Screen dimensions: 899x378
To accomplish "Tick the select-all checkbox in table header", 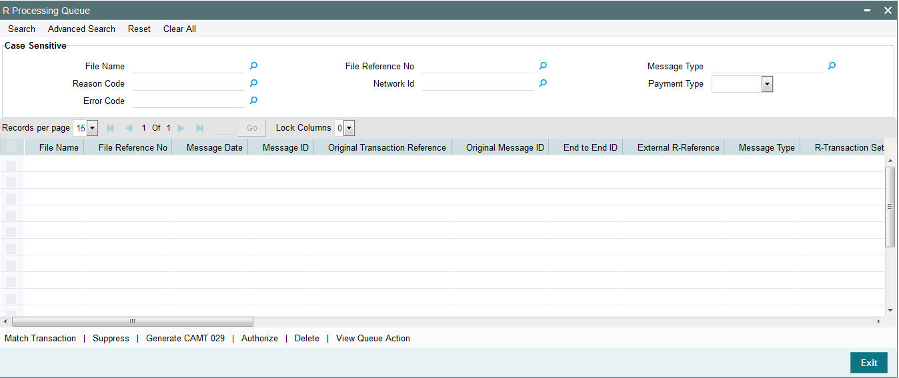I will click(x=11, y=147).
